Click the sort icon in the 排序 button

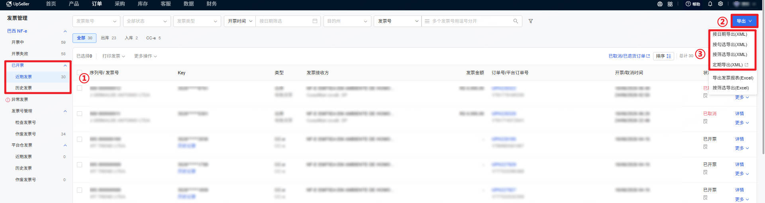tap(669, 56)
